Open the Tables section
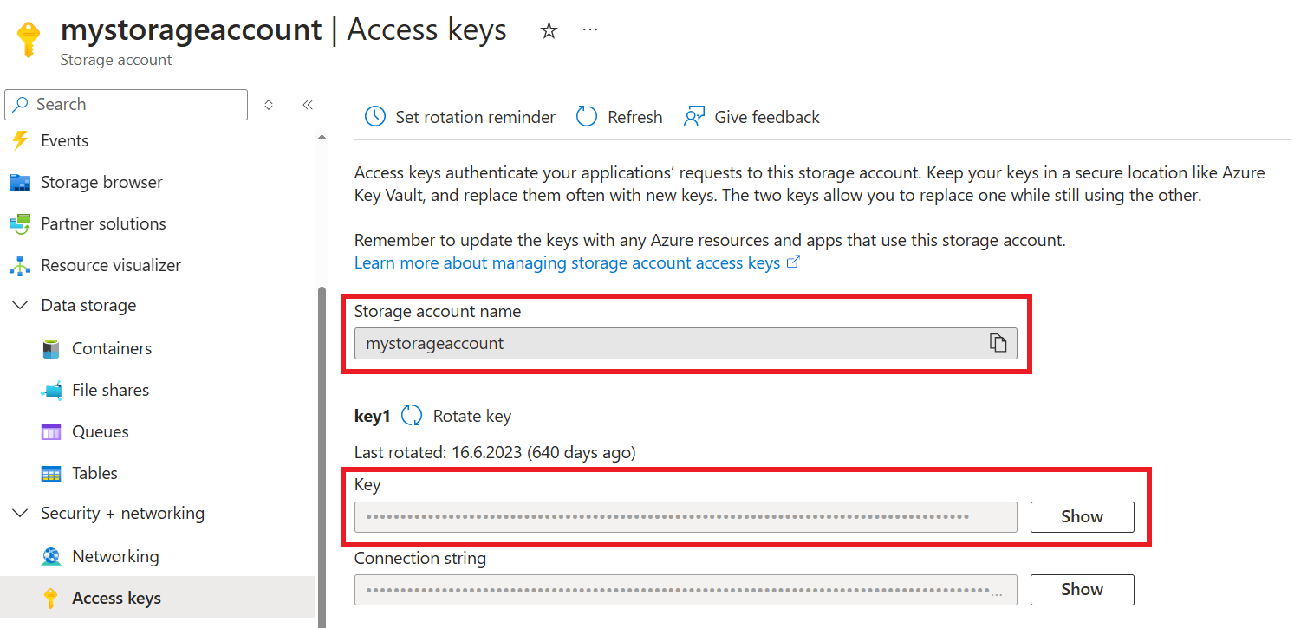The height and width of the screenshot is (628, 1307). tap(94, 473)
